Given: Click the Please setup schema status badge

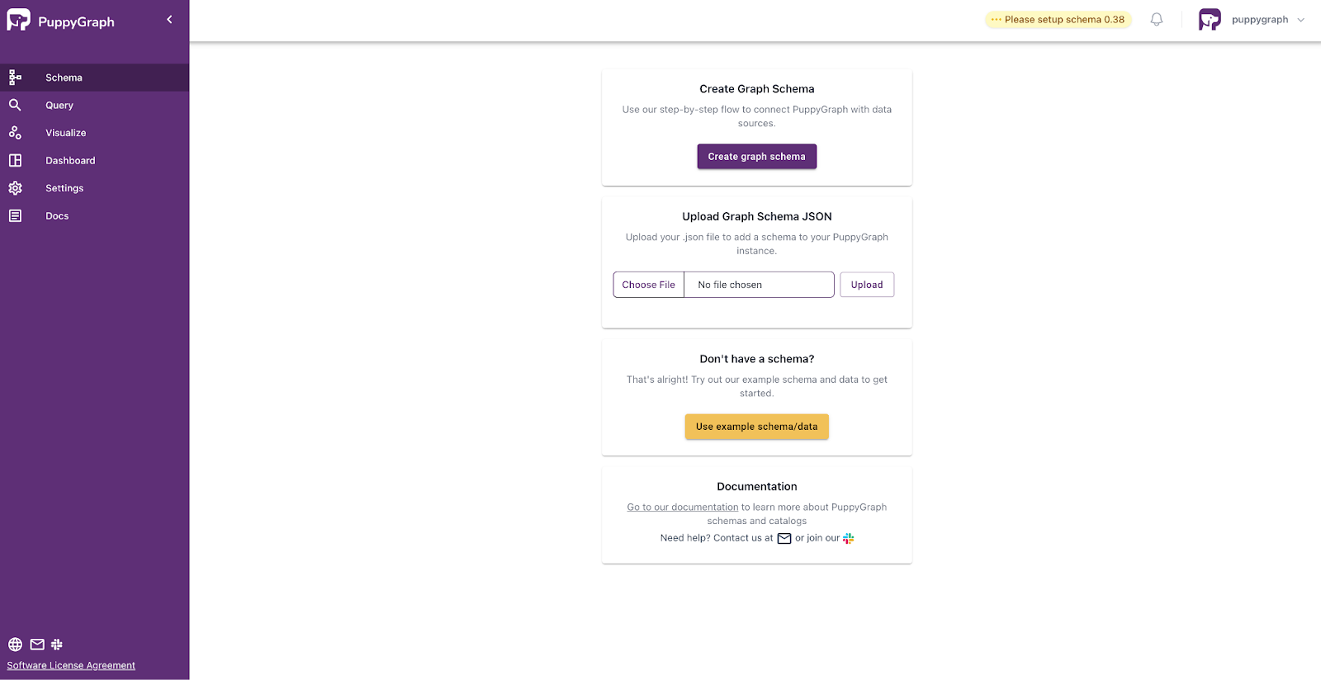Looking at the screenshot, I should tap(1058, 20).
